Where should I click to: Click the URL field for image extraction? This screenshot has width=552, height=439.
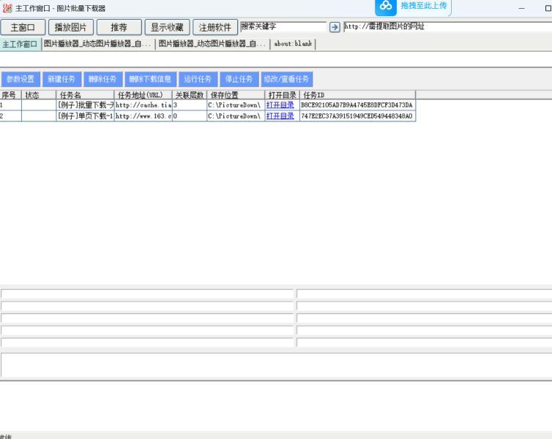point(447,27)
